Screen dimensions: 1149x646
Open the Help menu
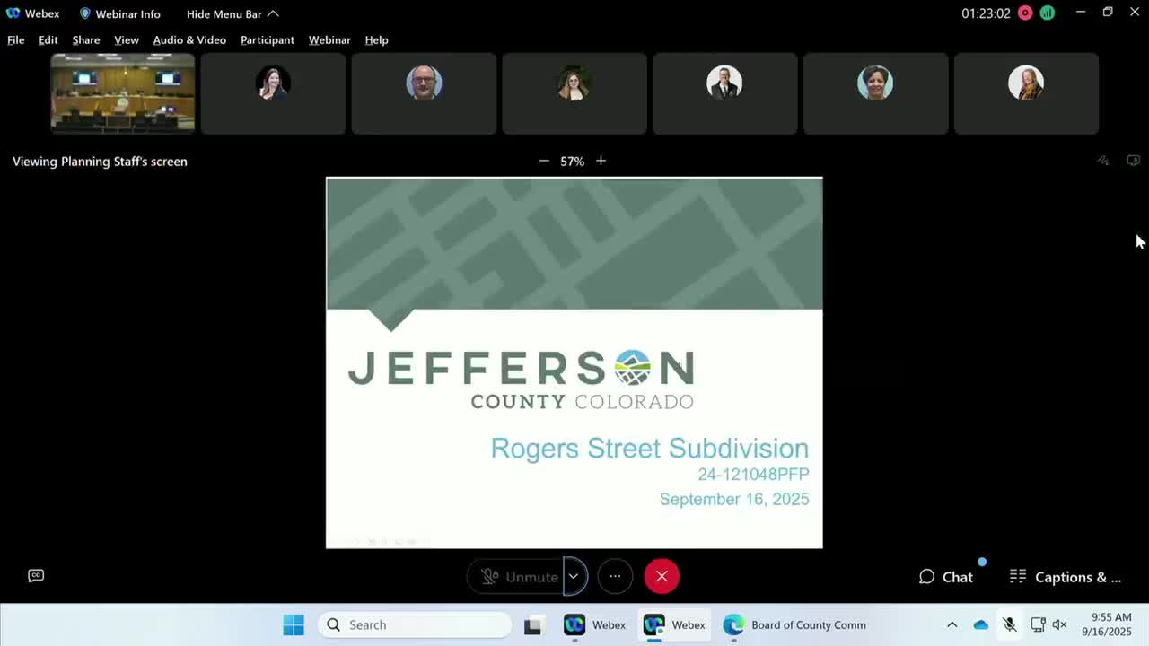[376, 39]
